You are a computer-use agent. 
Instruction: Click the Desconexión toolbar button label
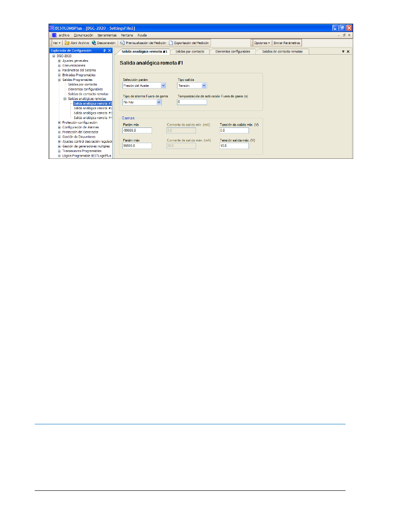[106, 43]
